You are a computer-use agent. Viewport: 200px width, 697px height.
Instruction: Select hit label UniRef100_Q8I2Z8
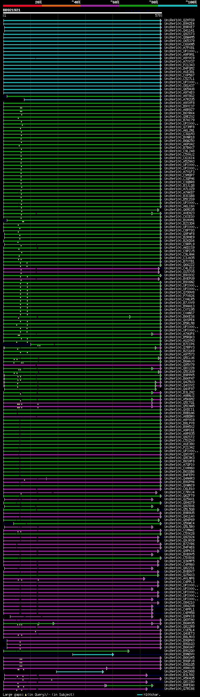(179, 368)
